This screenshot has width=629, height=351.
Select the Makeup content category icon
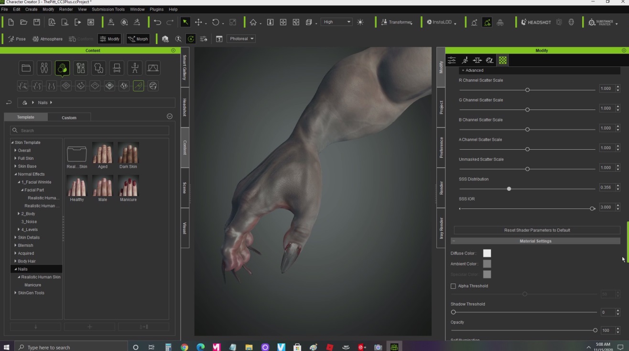coord(80,68)
